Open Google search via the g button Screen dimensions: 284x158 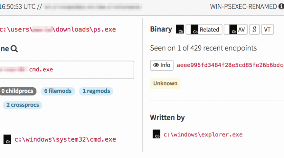click(254, 29)
